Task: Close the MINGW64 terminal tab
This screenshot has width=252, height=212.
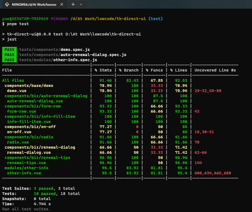Action: [62, 4]
